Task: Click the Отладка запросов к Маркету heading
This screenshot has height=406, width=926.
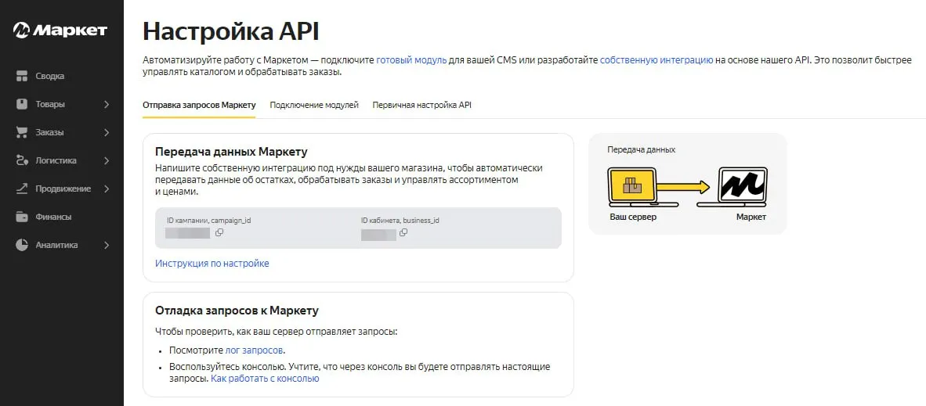Action: pyautogui.click(x=237, y=311)
